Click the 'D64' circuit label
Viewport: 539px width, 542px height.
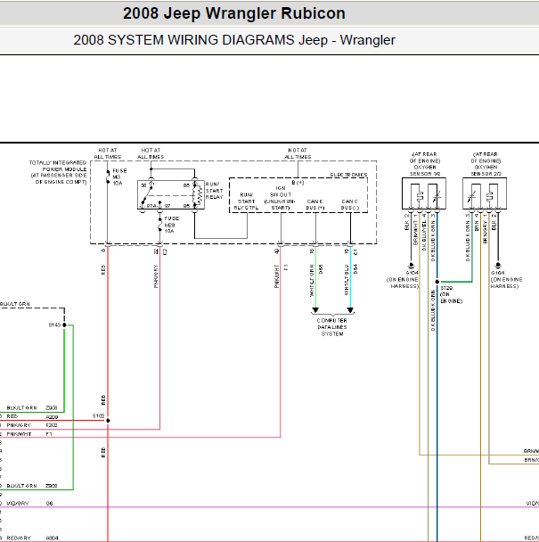click(355, 269)
